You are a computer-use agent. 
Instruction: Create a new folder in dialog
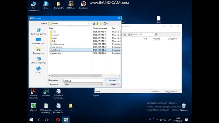(x=101, y=24)
